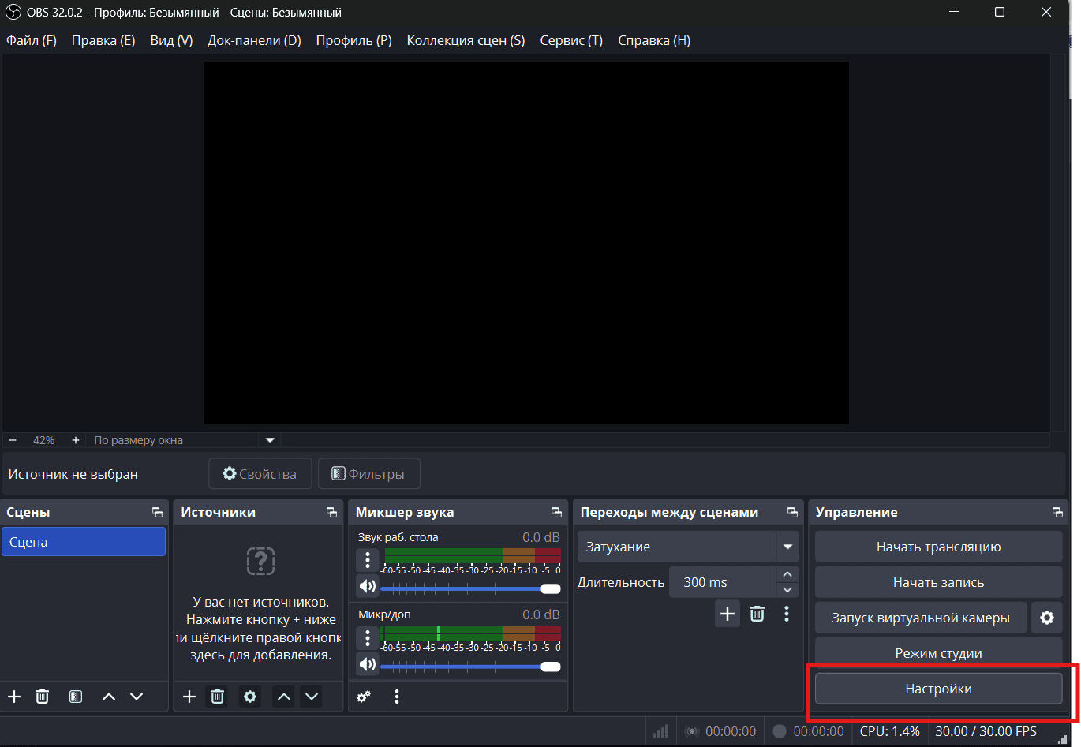Viewport: 1081px width, 747px height.
Task: Expand the Затухание transition dropdown
Action: point(787,547)
